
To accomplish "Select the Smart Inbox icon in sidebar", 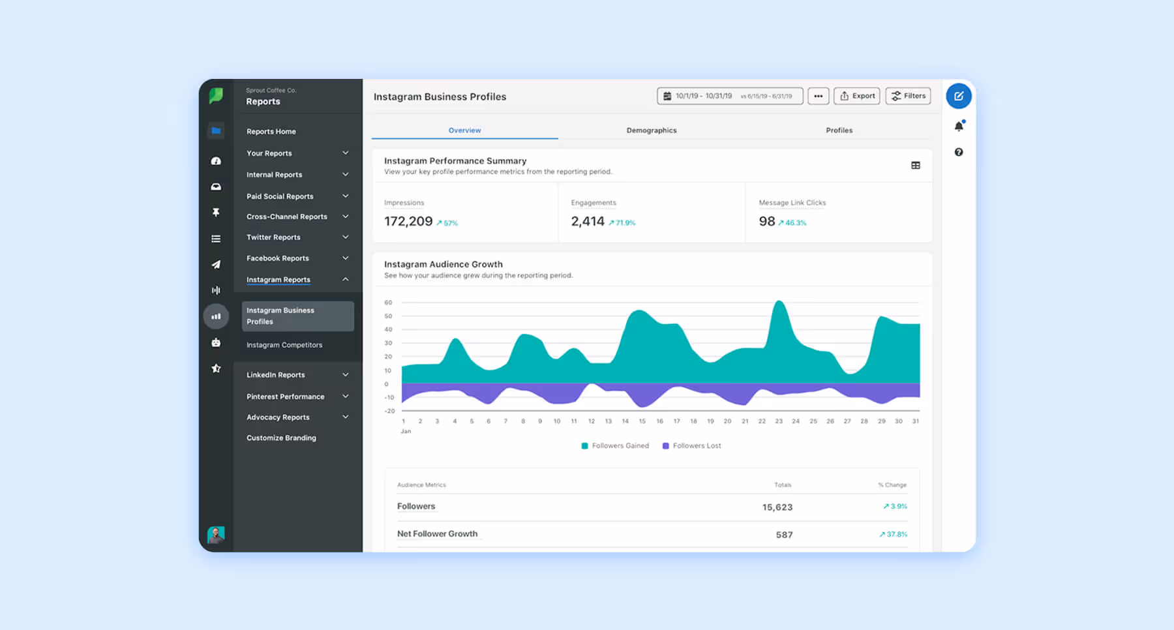I will coord(216,187).
